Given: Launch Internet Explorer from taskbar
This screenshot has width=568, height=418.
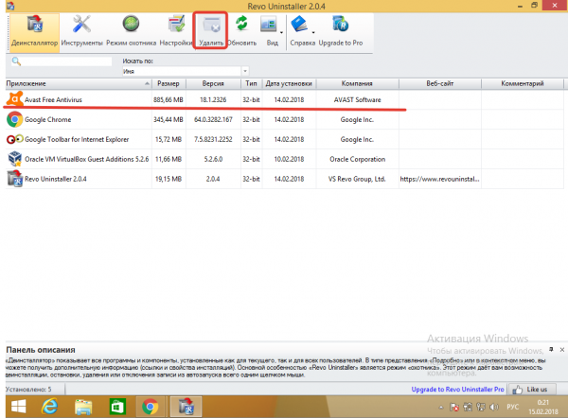Looking at the screenshot, I should coord(49,407).
